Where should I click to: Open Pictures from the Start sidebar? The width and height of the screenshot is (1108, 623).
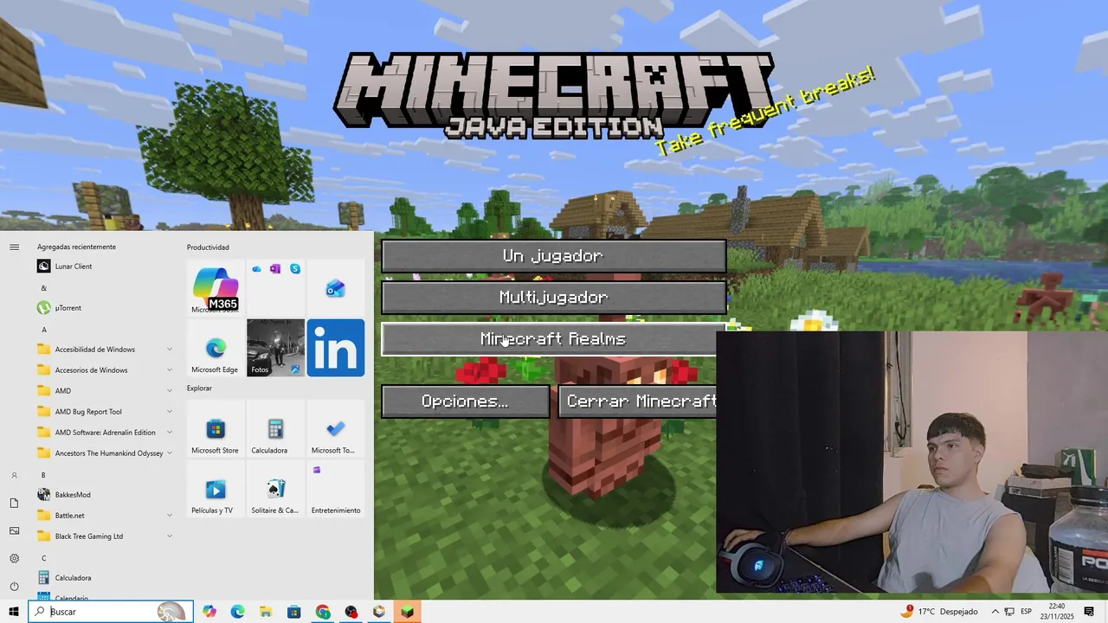[x=14, y=531]
